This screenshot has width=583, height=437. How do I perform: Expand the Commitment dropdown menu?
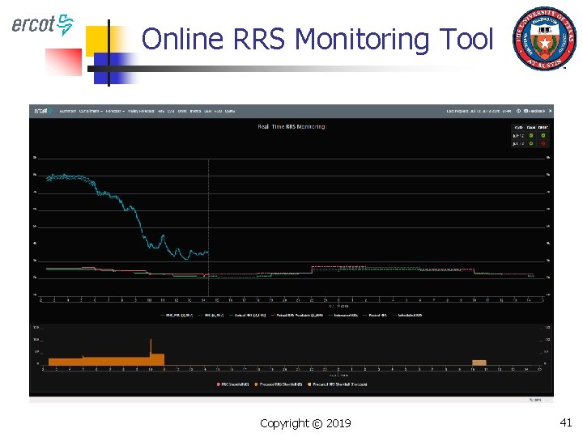(91, 111)
